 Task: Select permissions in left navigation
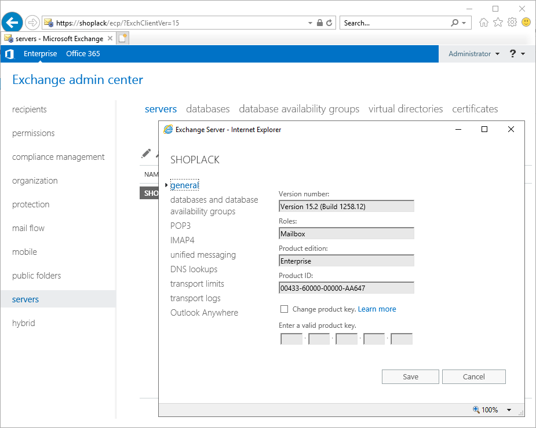[x=34, y=133]
